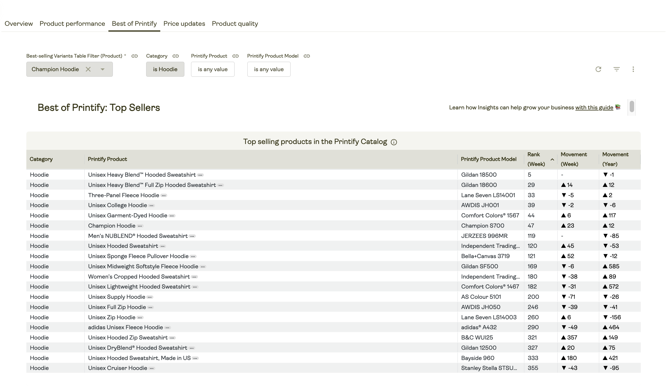Open ellipsis for Unisex Hooded Zip Sweatshirt
This screenshot has height=386, width=671.
click(x=172, y=338)
